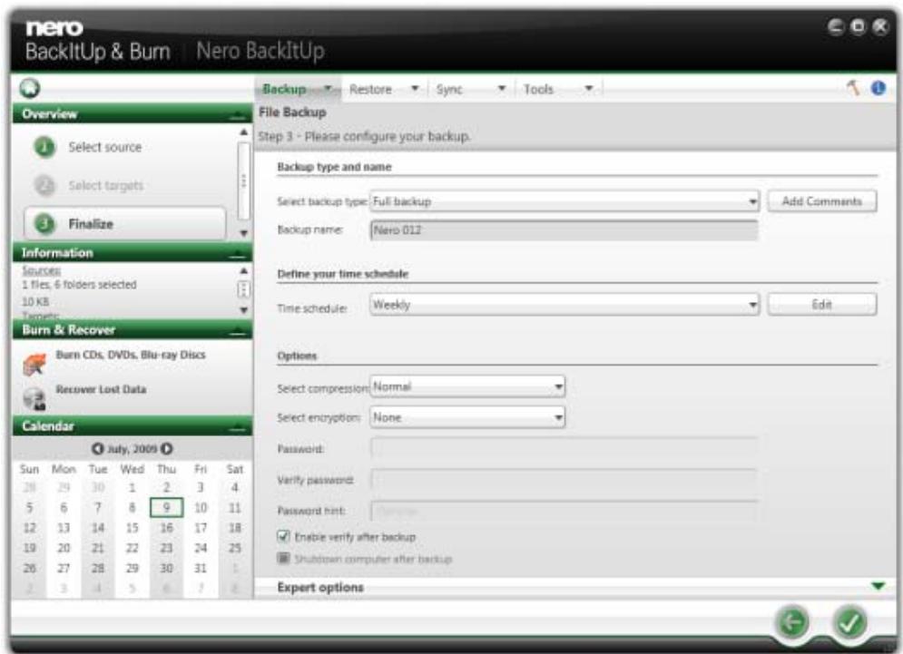Select July 16 in the calendar
The image size is (903, 654).
[x=166, y=527]
